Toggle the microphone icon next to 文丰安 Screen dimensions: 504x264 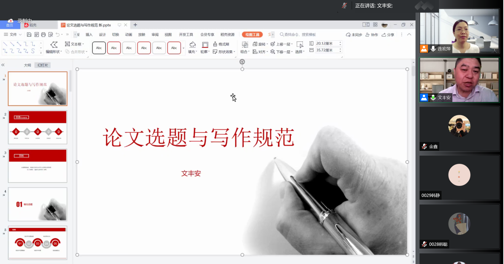click(433, 97)
